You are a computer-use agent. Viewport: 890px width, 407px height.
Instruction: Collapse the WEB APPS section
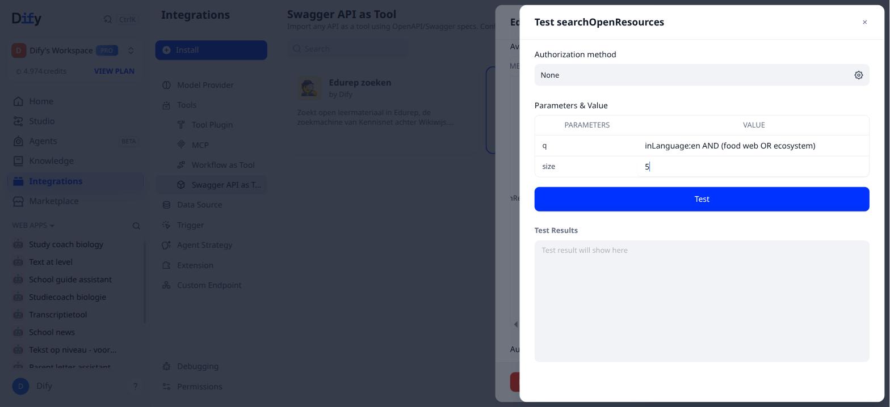33,226
